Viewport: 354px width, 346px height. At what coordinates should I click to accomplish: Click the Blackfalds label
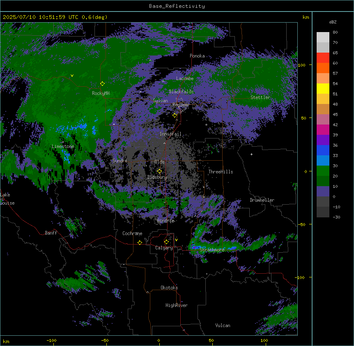pyautogui.click(x=181, y=92)
